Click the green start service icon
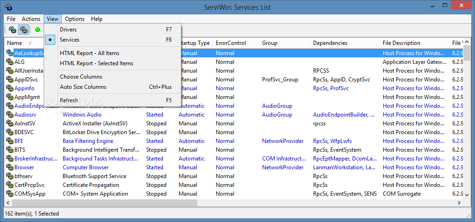The image size is (475, 222). point(38,30)
